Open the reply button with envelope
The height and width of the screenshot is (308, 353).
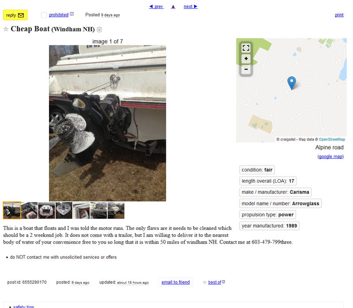tap(15, 15)
